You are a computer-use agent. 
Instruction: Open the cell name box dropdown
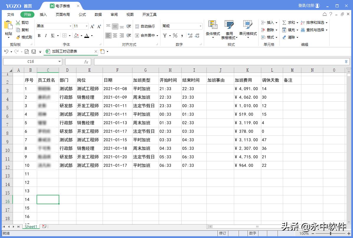(60, 62)
